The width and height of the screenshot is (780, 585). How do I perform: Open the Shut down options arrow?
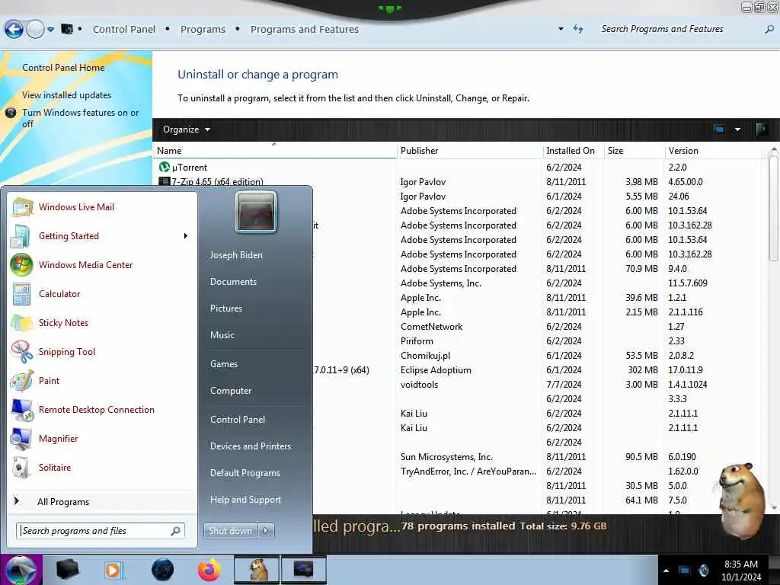(266, 531)
